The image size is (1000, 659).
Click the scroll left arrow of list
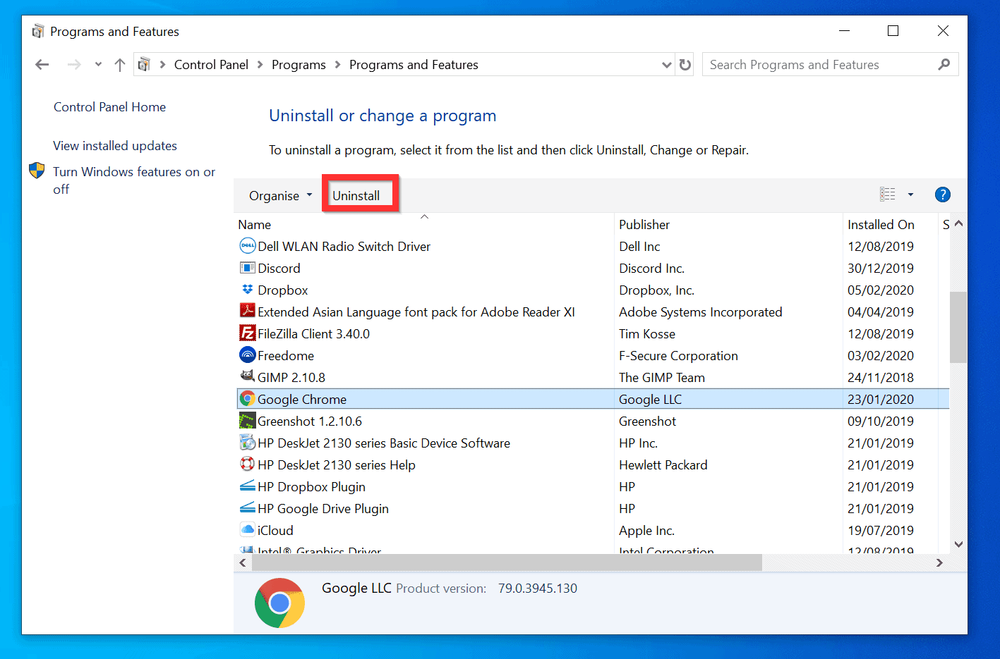[243, 562]
